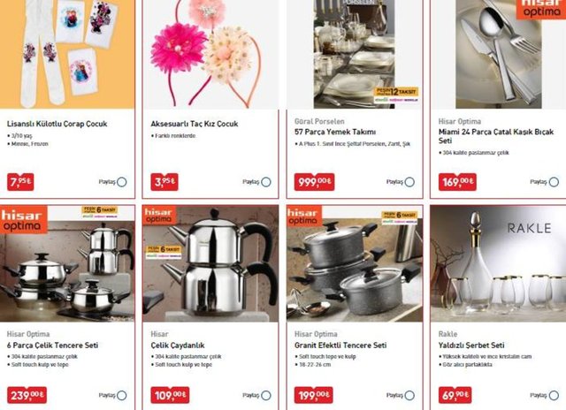Click Paylaş circle for Aksesuarlı Taç Kız Çocuk
The image size is (566, 410).
click(266, 182)
